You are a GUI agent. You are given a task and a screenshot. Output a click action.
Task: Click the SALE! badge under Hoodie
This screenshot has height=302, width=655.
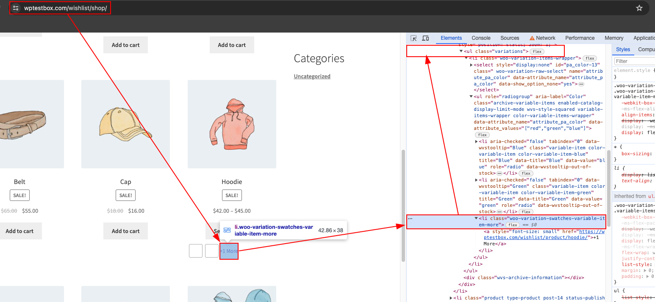tap(232, 195)
